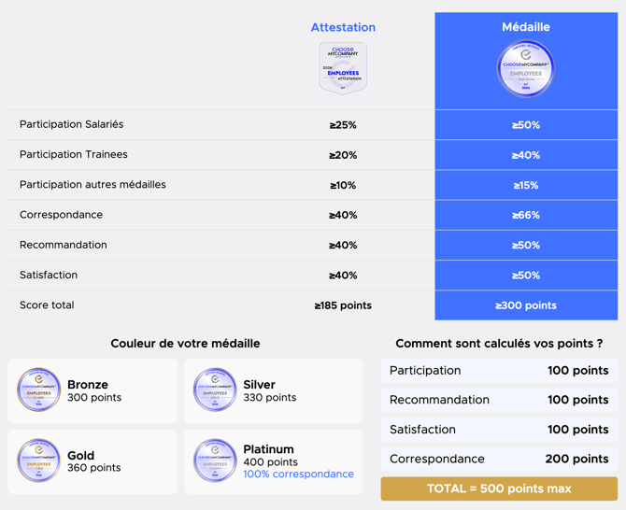The height and width of the screenshot is (510, 626).
Task: Select the Silver medal icon
Action: 215,390
